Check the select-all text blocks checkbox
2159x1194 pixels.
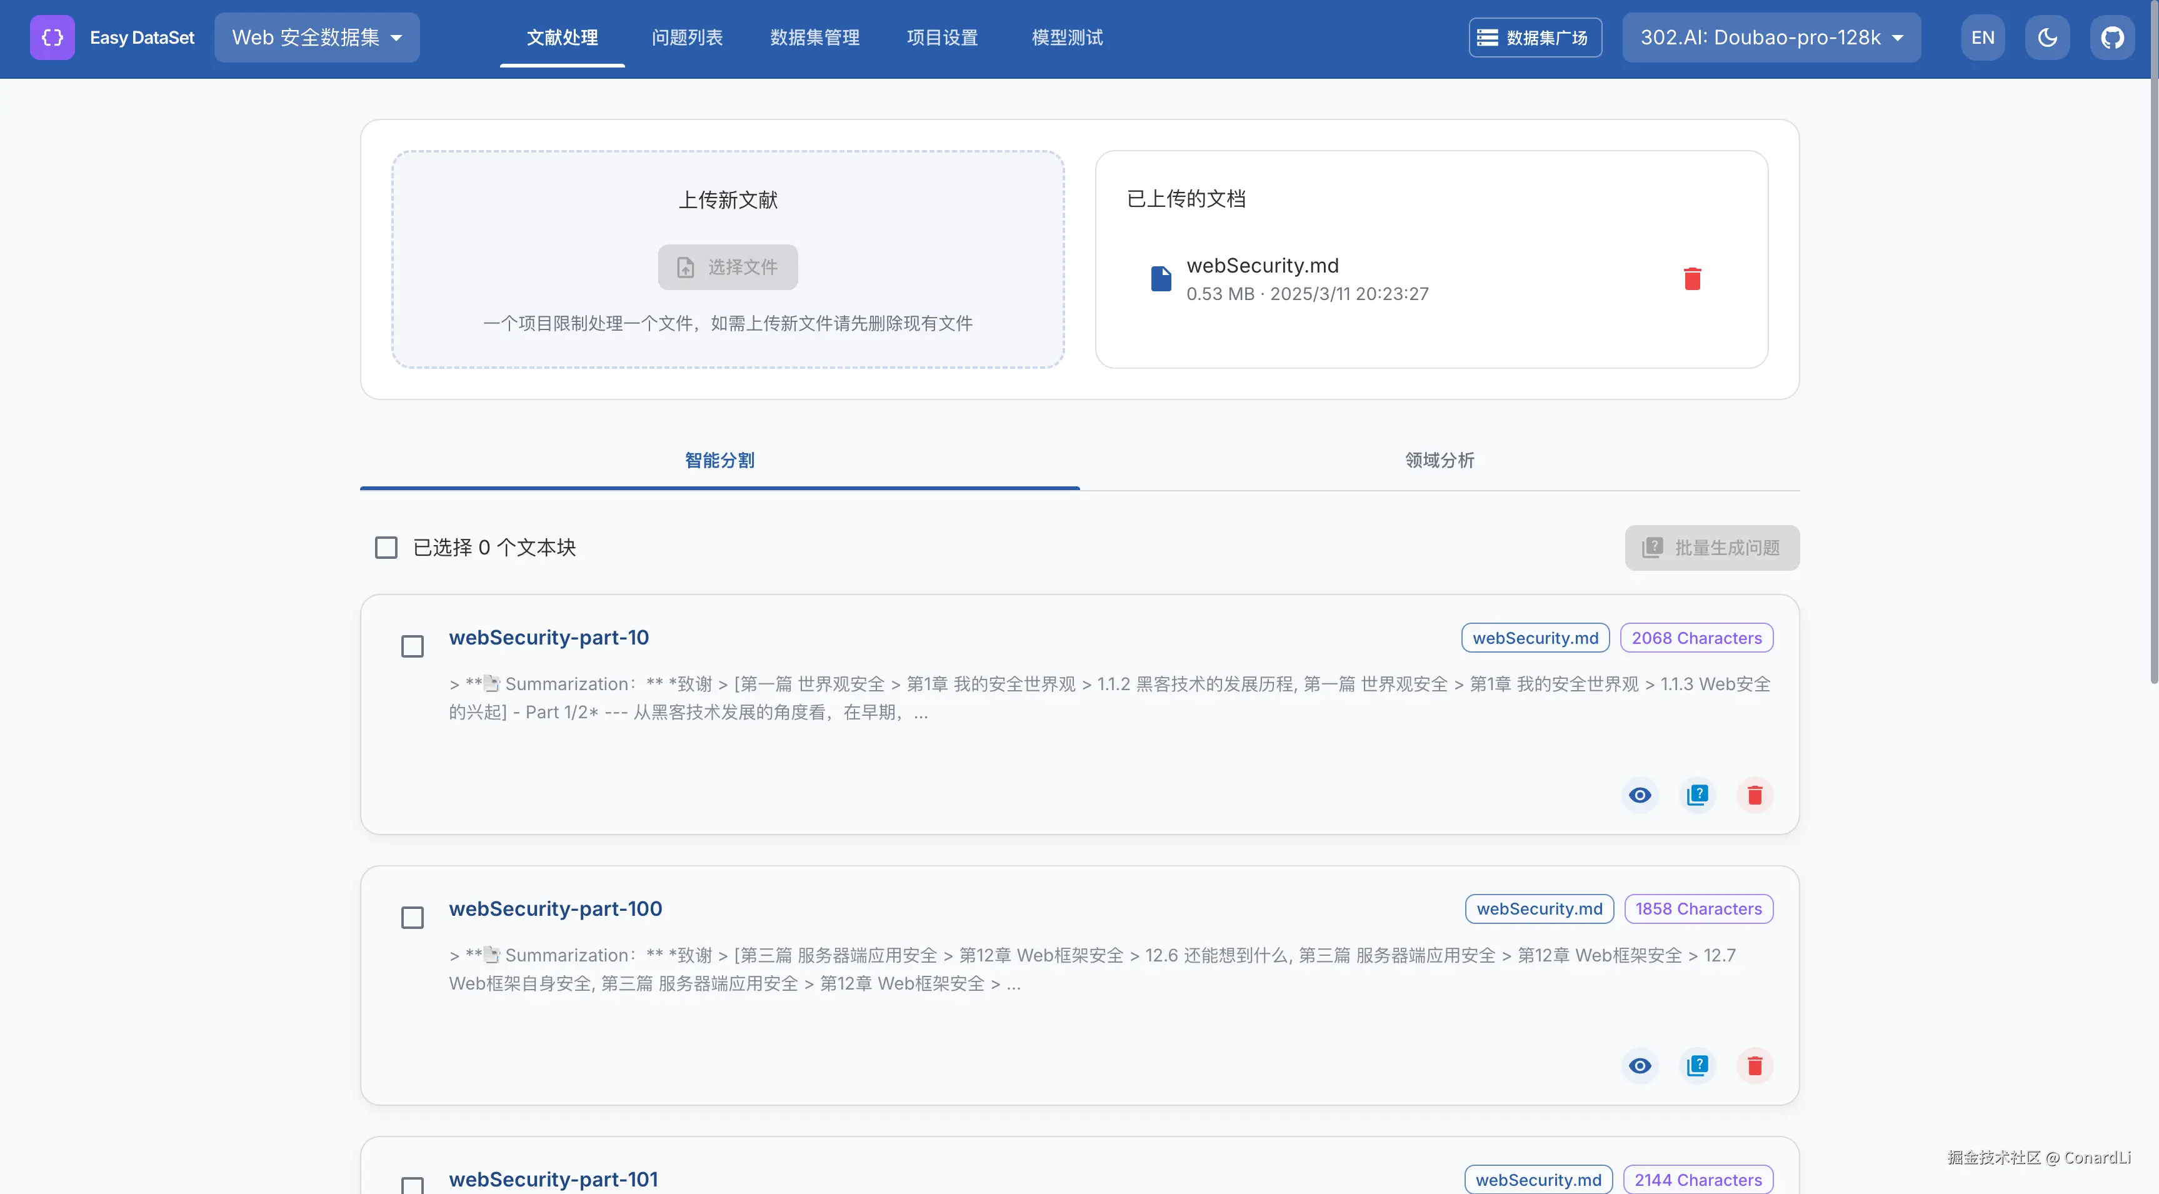pos(386,548)
